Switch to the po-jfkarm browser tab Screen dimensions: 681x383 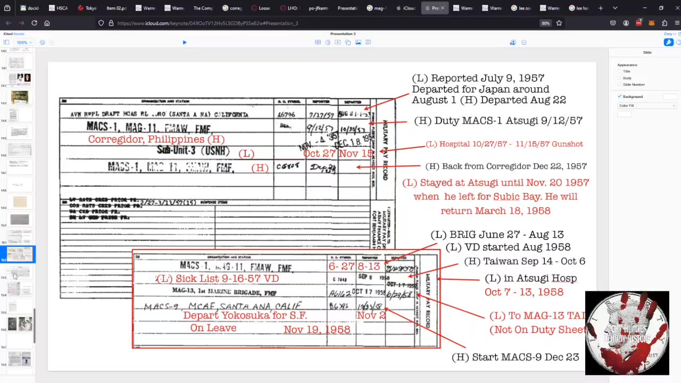pyautogui.click(x=318, y=8)
